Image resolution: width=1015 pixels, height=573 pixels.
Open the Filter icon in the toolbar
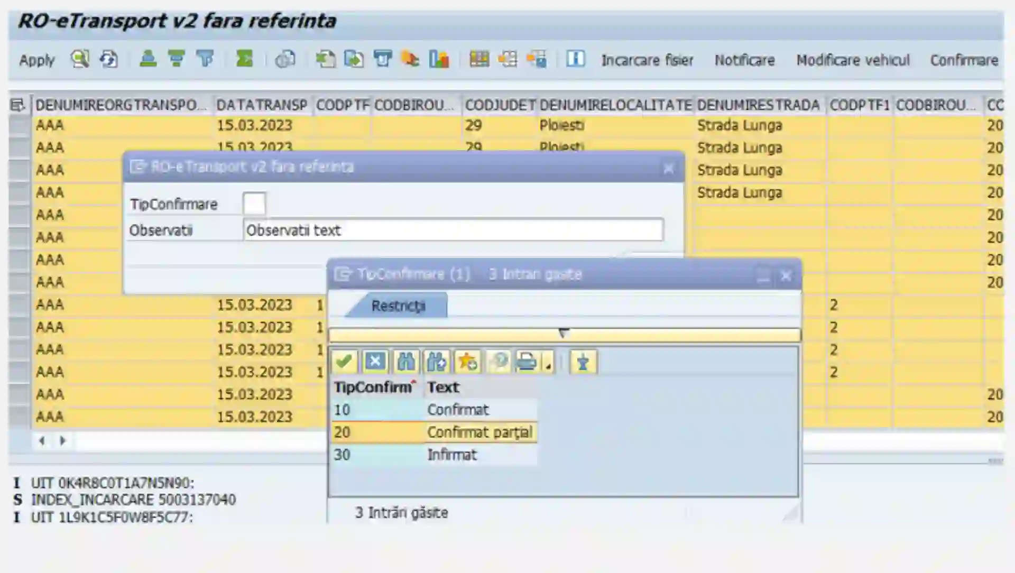(205, 60)
